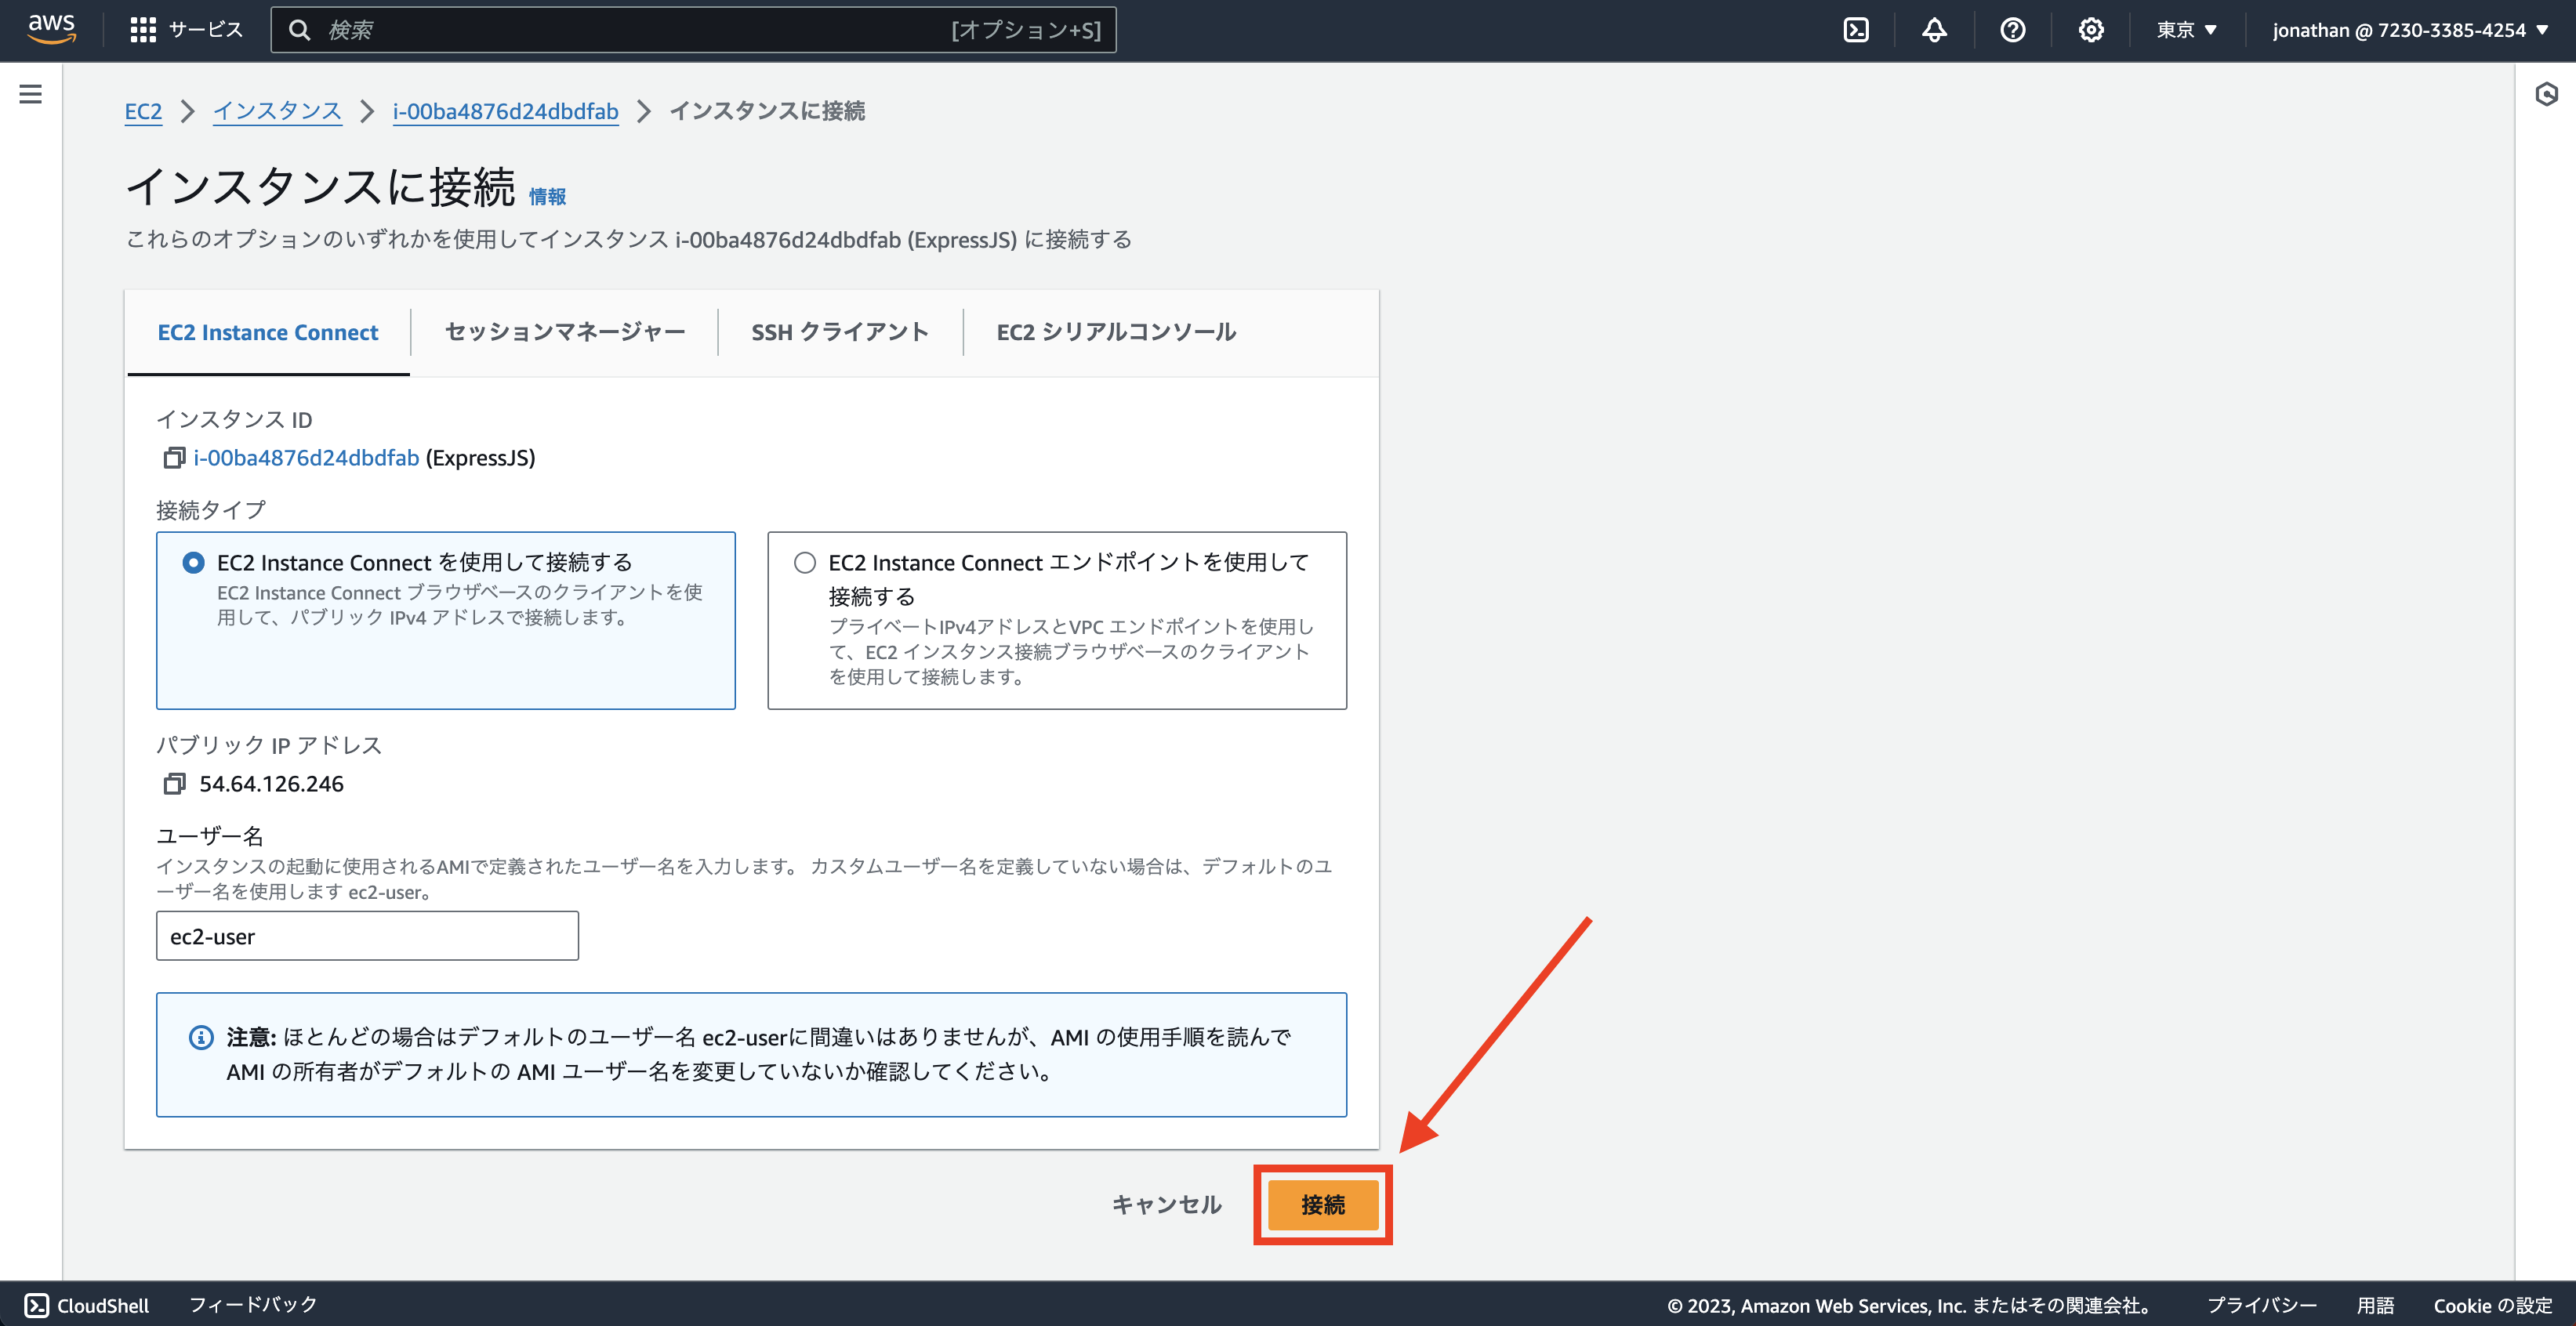
Task: Open the サービス application grid
Action: (144, 29)
